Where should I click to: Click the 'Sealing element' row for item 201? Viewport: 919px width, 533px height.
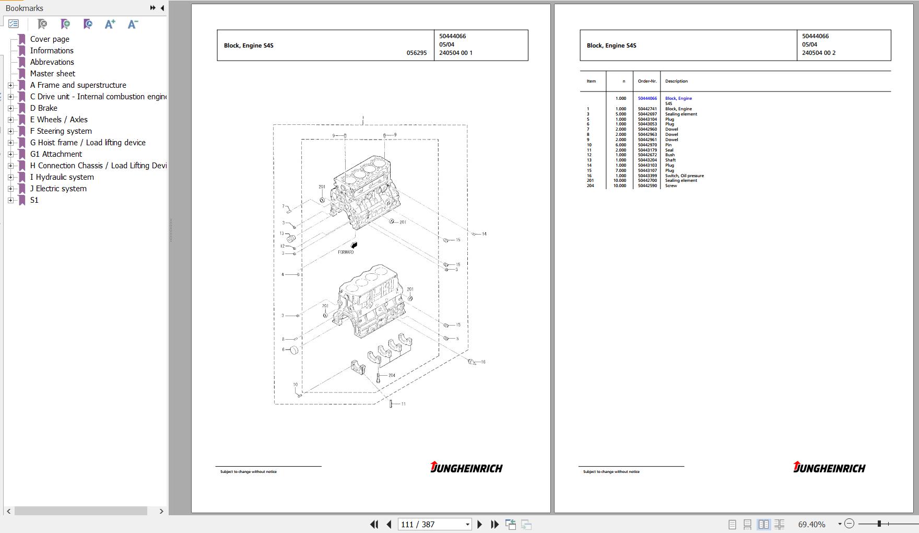tap(681, 180)
